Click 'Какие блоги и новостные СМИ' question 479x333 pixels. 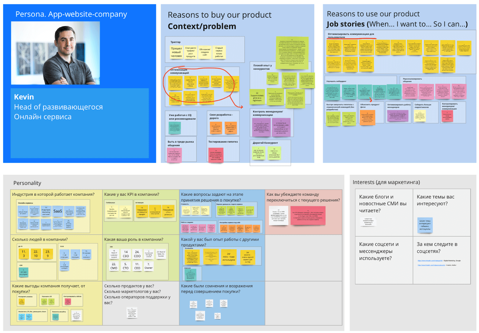point(383,204)
